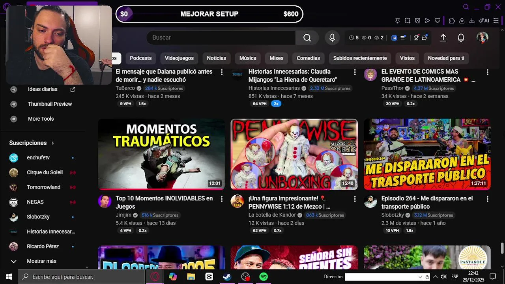Toggle the system volume icon
Image resolution: width=505 pixels, height=284 pixels.
pos(443,277)
